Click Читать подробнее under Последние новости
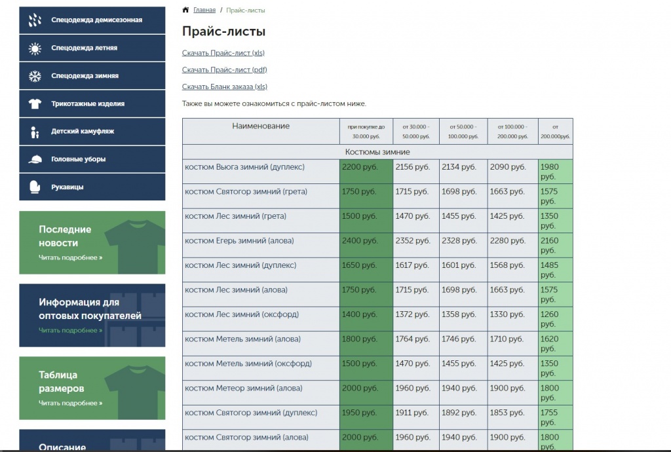Screen dimensions: 671x452 coord(70,258)
